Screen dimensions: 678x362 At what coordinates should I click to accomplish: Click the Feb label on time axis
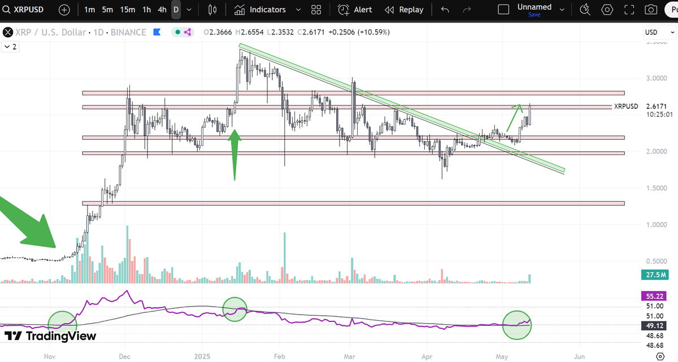pyautogui.click(x=279, y=357)
